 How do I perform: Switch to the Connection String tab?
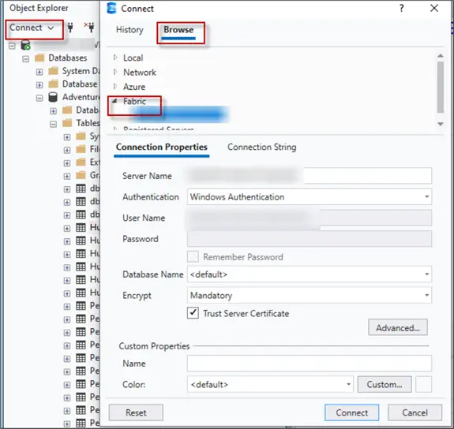click(x=262, y=147)
